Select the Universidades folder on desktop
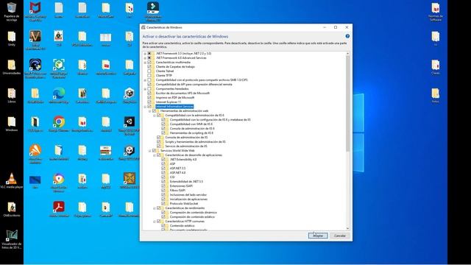 pos(12,67)
